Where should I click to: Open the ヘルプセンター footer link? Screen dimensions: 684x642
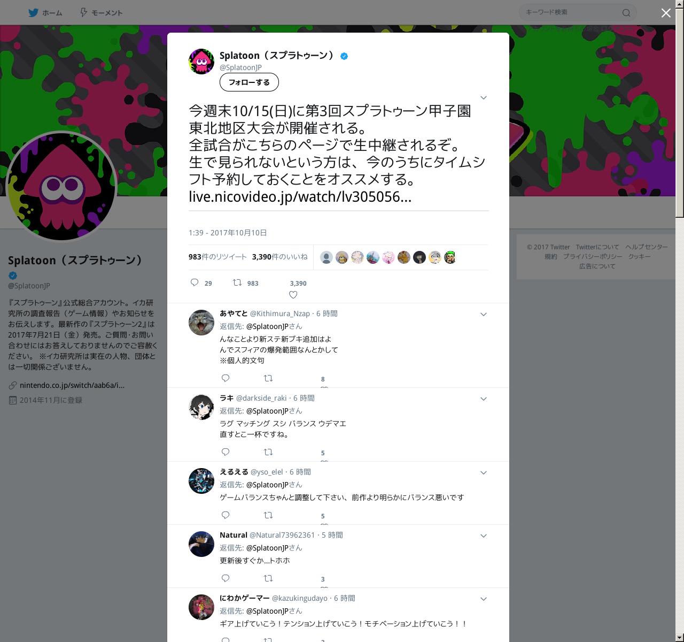647,247
